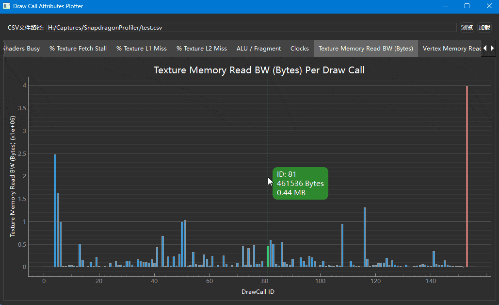Click the tallest blue bar near draw call 4
This screenshot has height=305, width=499.
click(x=55, y=211)
